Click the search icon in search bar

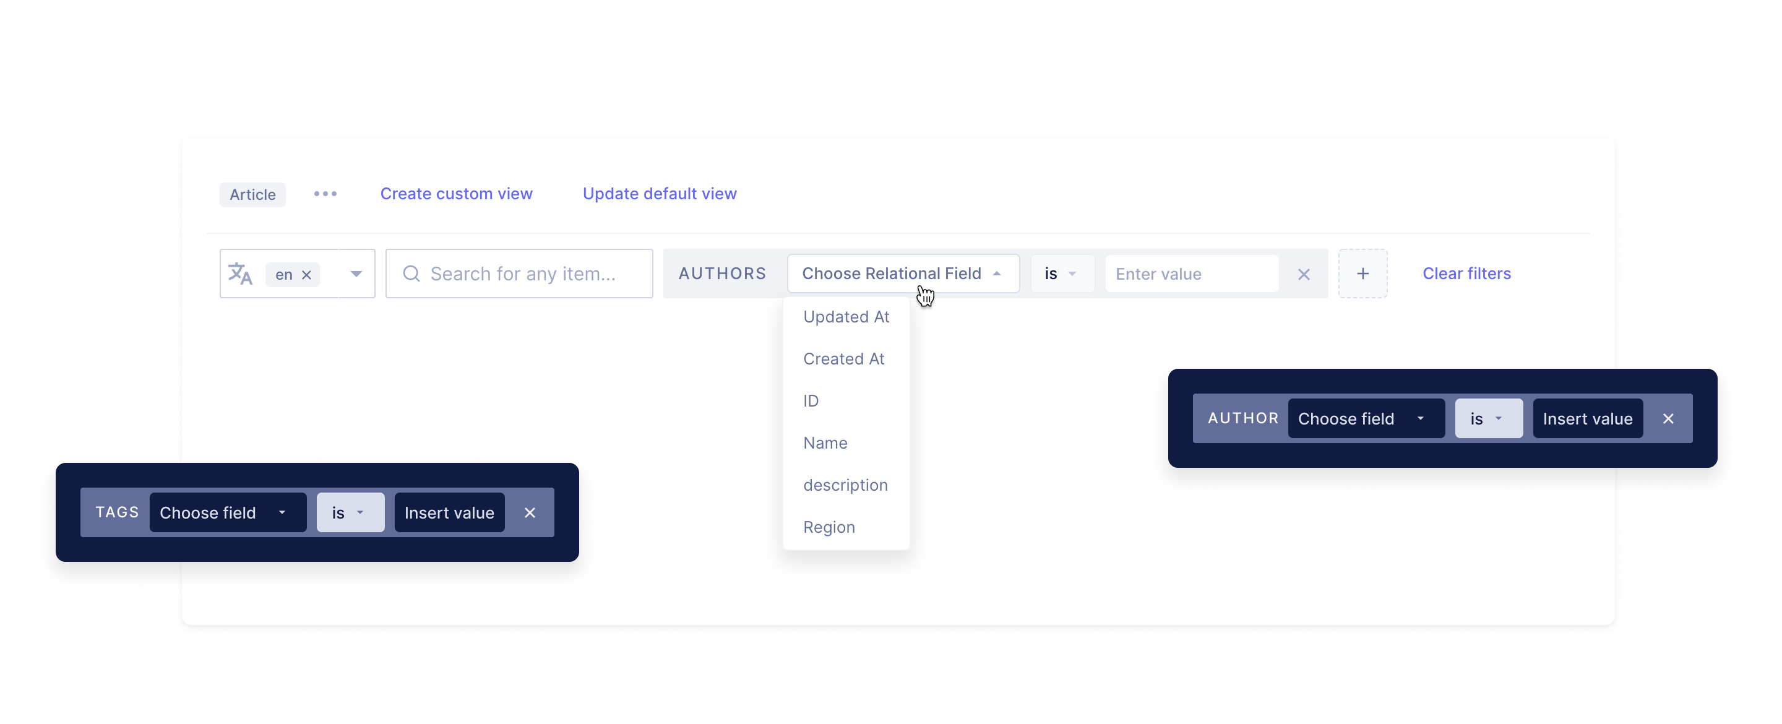[413, 273]
